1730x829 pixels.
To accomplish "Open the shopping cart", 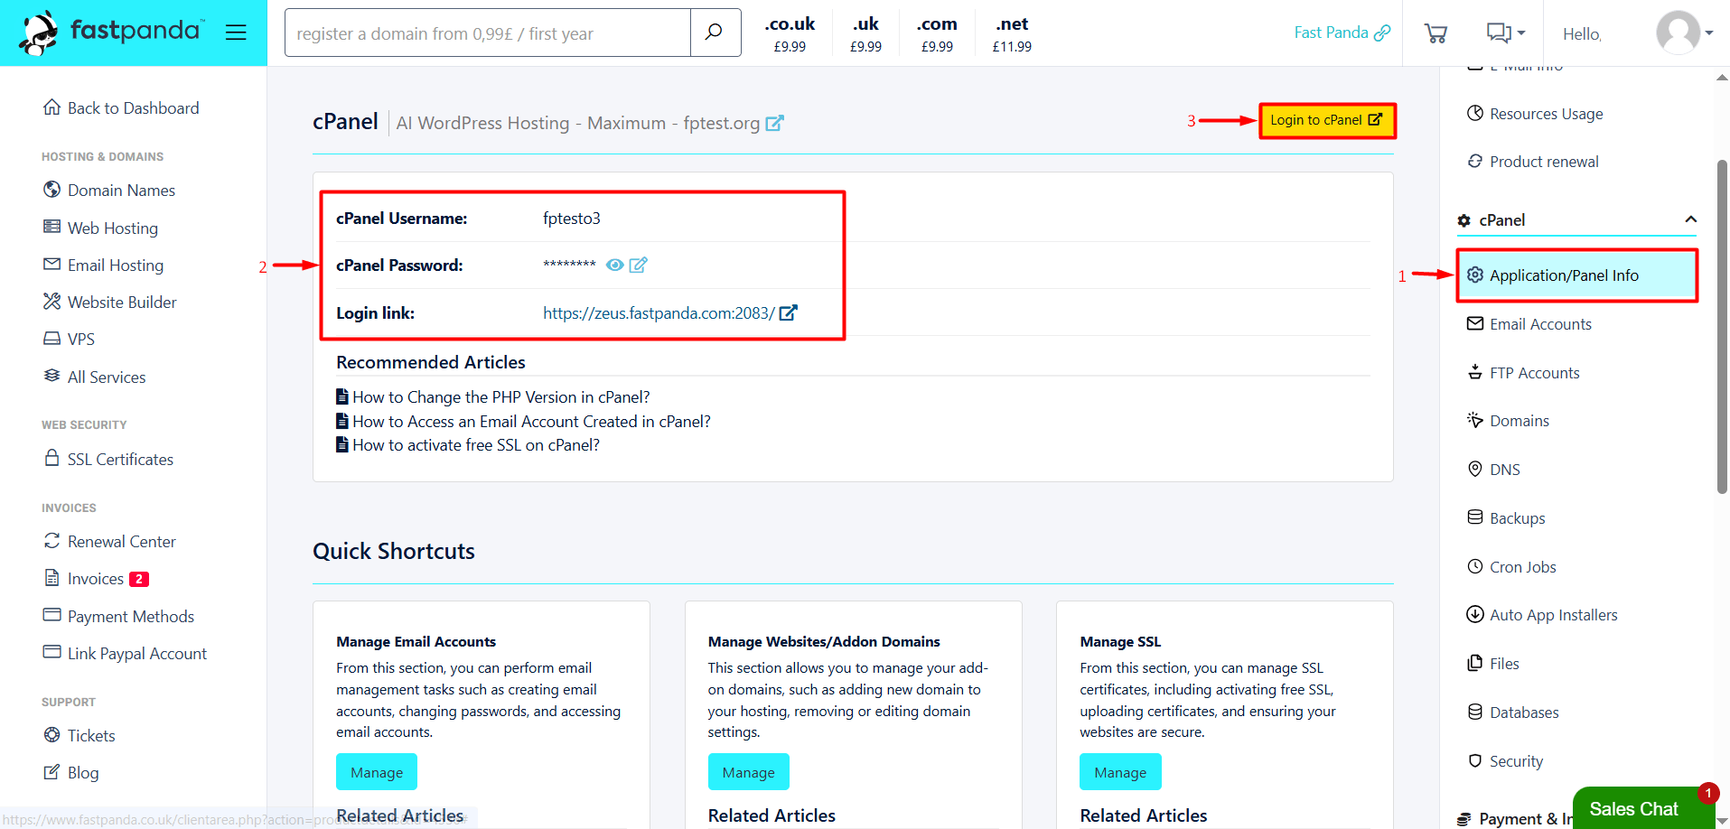I will pos(1435,33).
